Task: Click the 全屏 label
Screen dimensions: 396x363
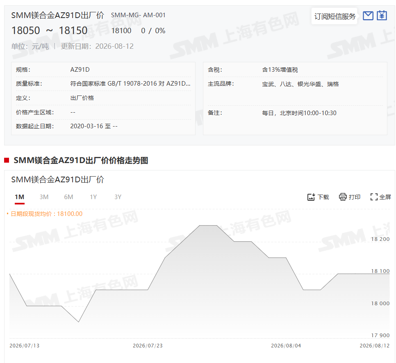Action: coord(385,197)
